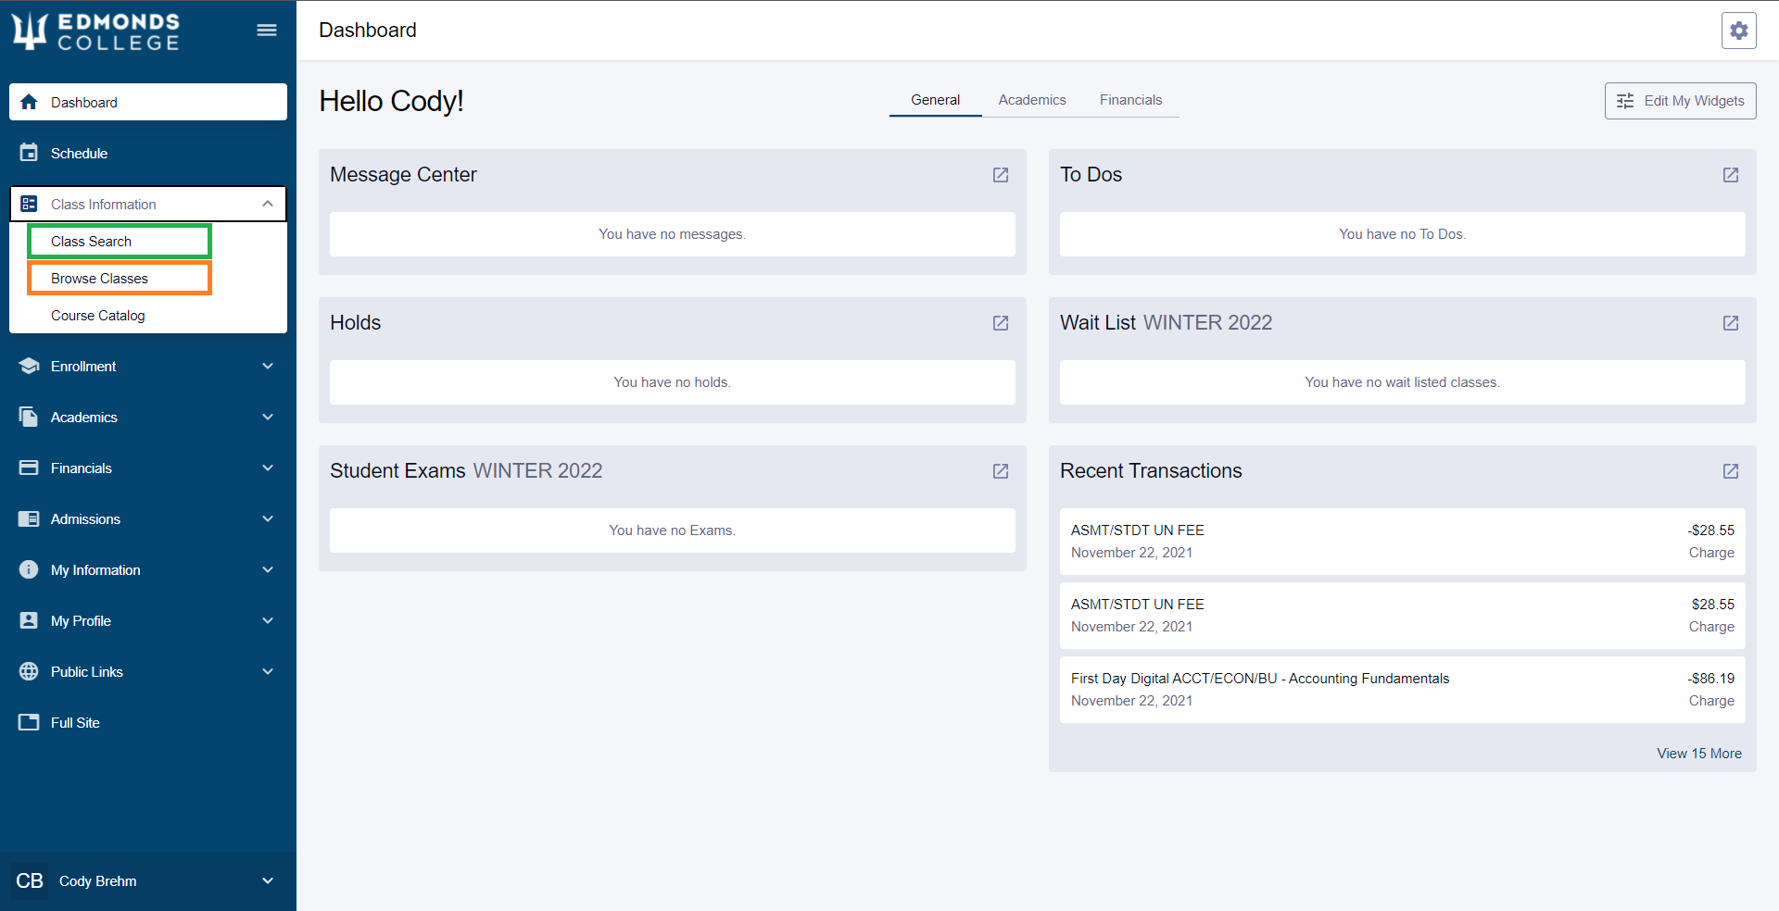Screen dimensions: 1779x911
Task: Switch to the Financials tab
Action: [1130, 100]
